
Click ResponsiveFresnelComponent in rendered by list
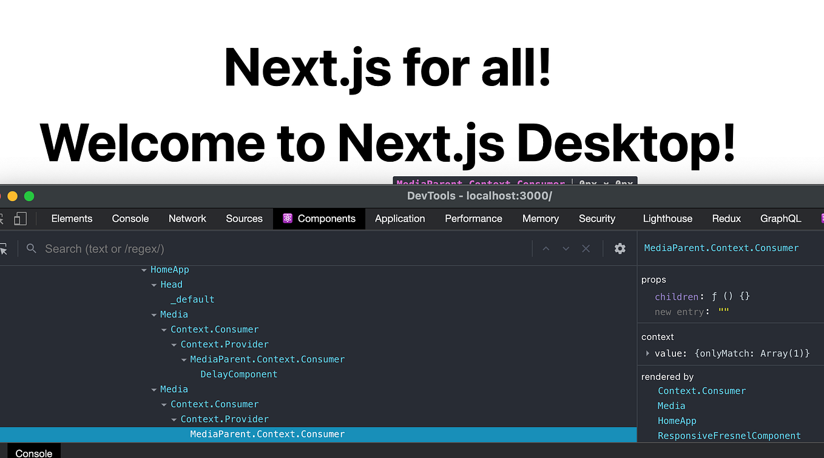pos(729,436)
